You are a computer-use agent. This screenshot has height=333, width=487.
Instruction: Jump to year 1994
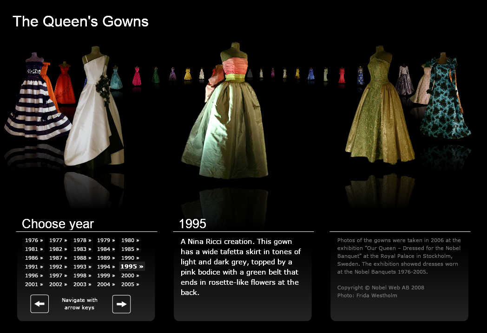click(x=106, y=267)
